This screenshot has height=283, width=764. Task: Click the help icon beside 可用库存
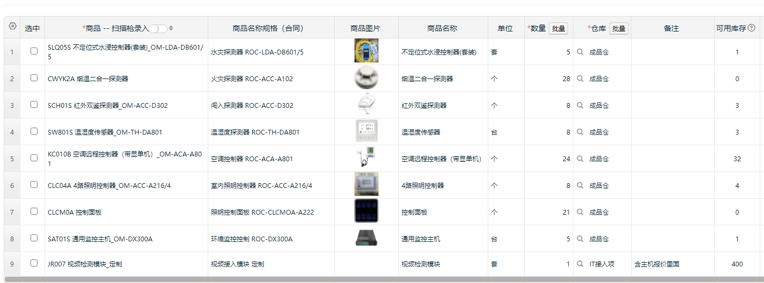click(x=752, y=28)
